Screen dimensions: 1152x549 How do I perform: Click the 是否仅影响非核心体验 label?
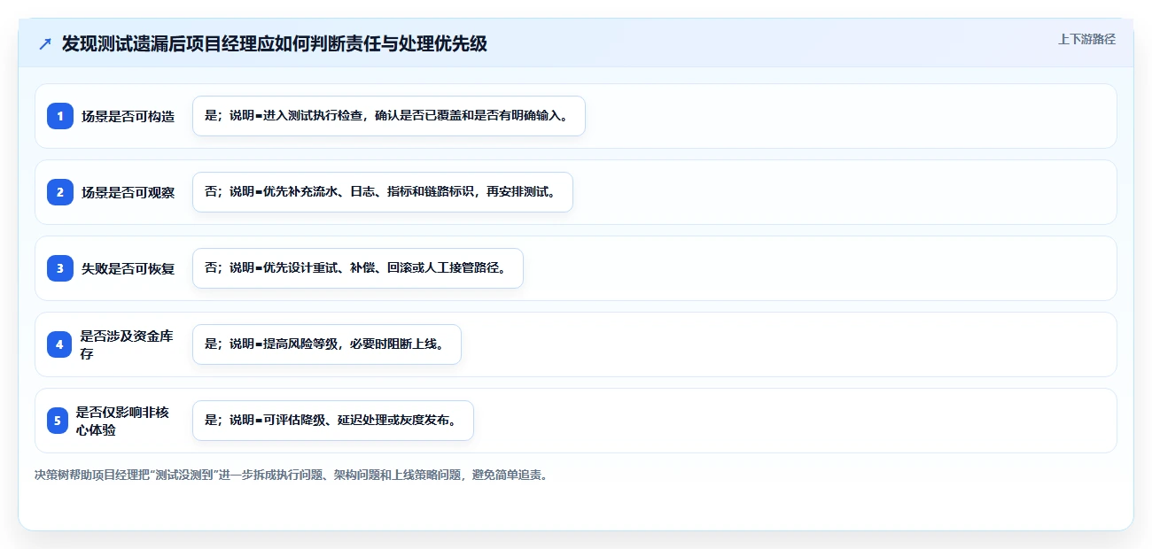click(123, 421)
